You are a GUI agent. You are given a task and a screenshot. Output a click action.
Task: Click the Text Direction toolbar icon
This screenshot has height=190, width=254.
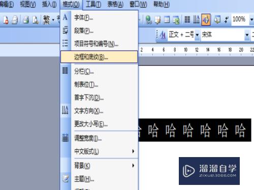[x=197, y=20]
